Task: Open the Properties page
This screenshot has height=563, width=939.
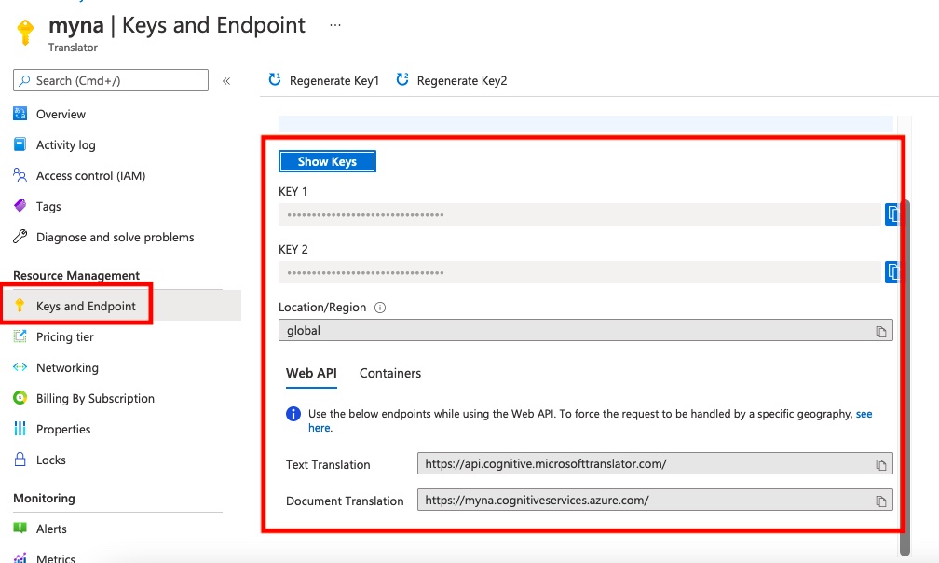Action: 63,429
